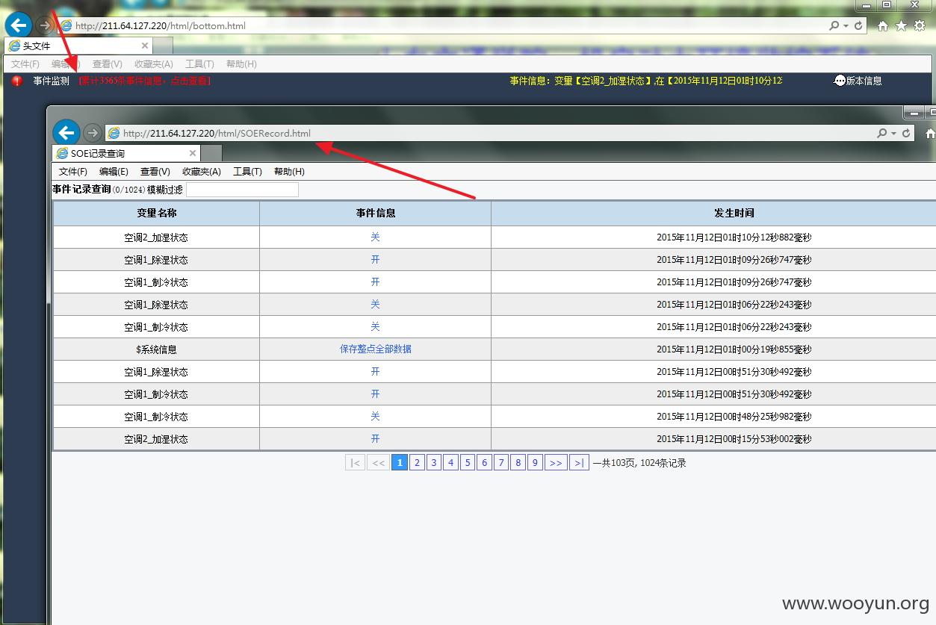Open 工具(T) menu in SOERecord window
The height and width of the screenshot is (625, 936).
click(247, 172)
